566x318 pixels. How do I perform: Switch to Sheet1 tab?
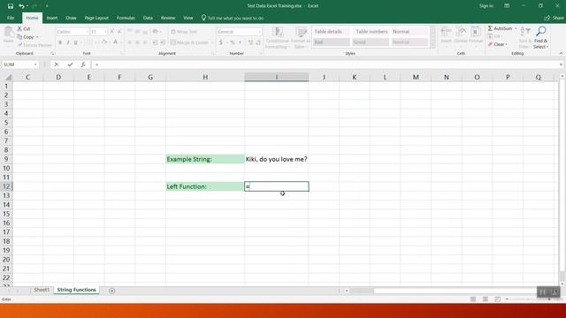pyautogui.click(x=42, y=290)
